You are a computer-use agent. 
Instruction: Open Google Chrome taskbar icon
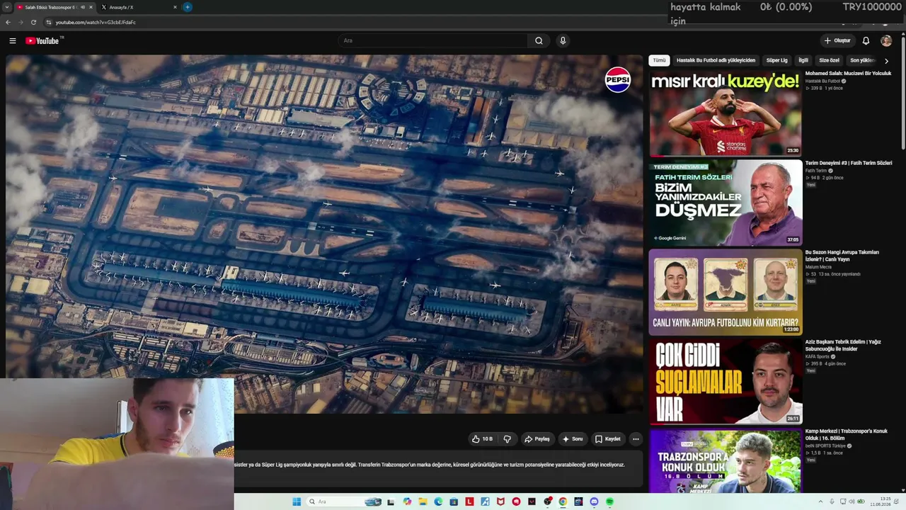(x=563, y=501)
